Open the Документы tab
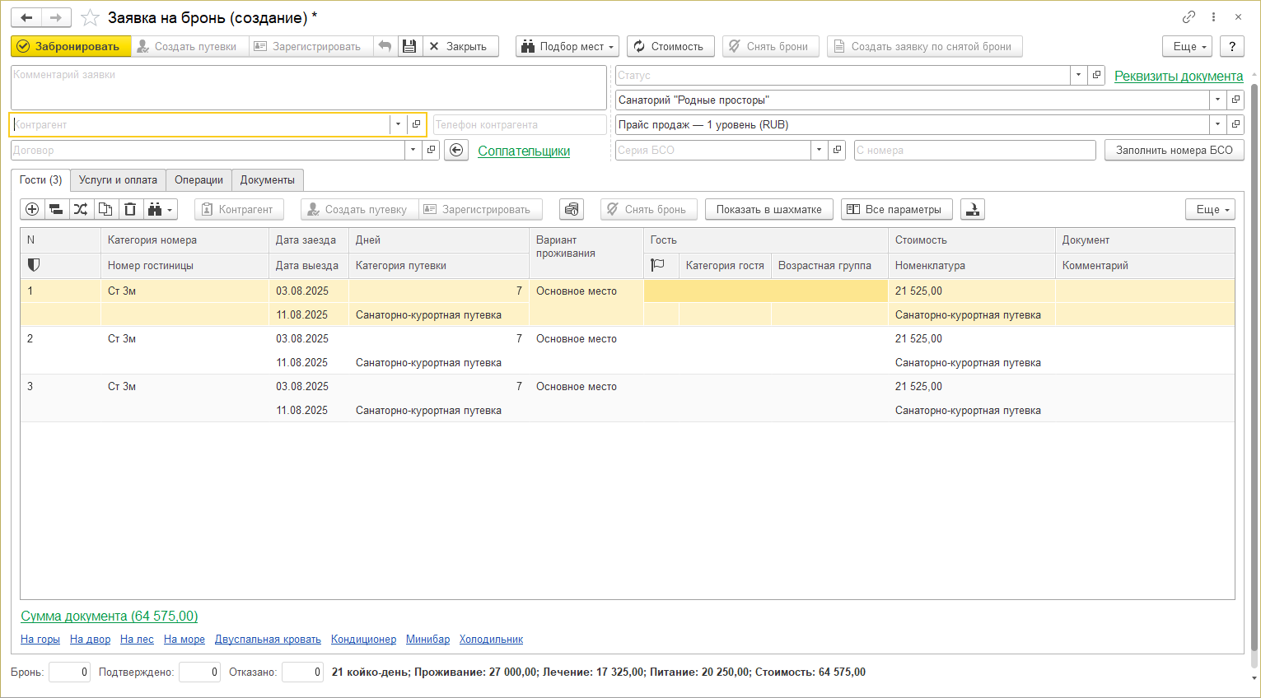This screenshot has width=1261, height=698. [x=267, y=180]
